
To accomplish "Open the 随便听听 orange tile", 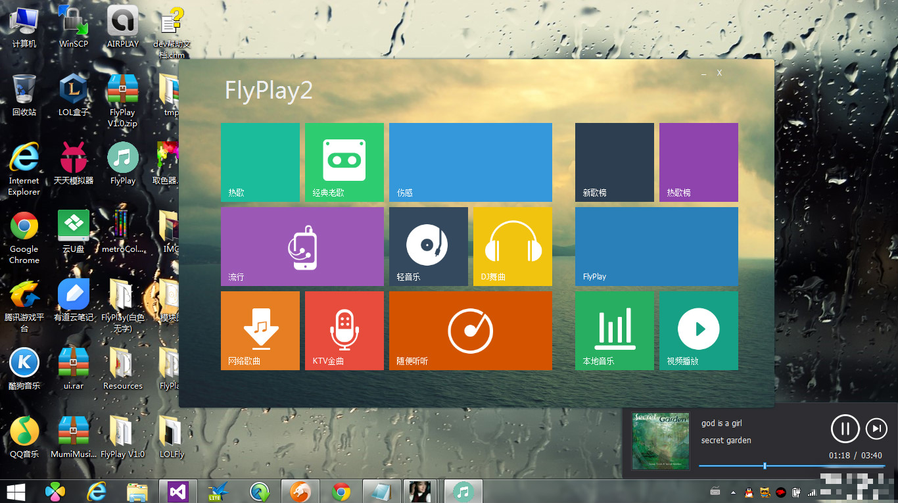I will (470, 331).
